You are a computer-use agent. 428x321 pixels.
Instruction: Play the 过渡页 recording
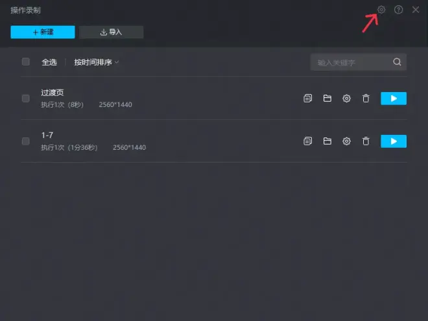[394, 99]
